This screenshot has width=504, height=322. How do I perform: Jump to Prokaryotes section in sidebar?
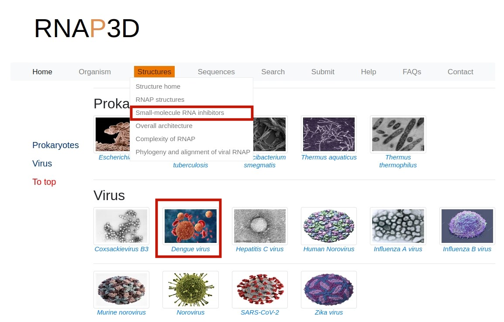pyautogui.click(x=55, y=145)
